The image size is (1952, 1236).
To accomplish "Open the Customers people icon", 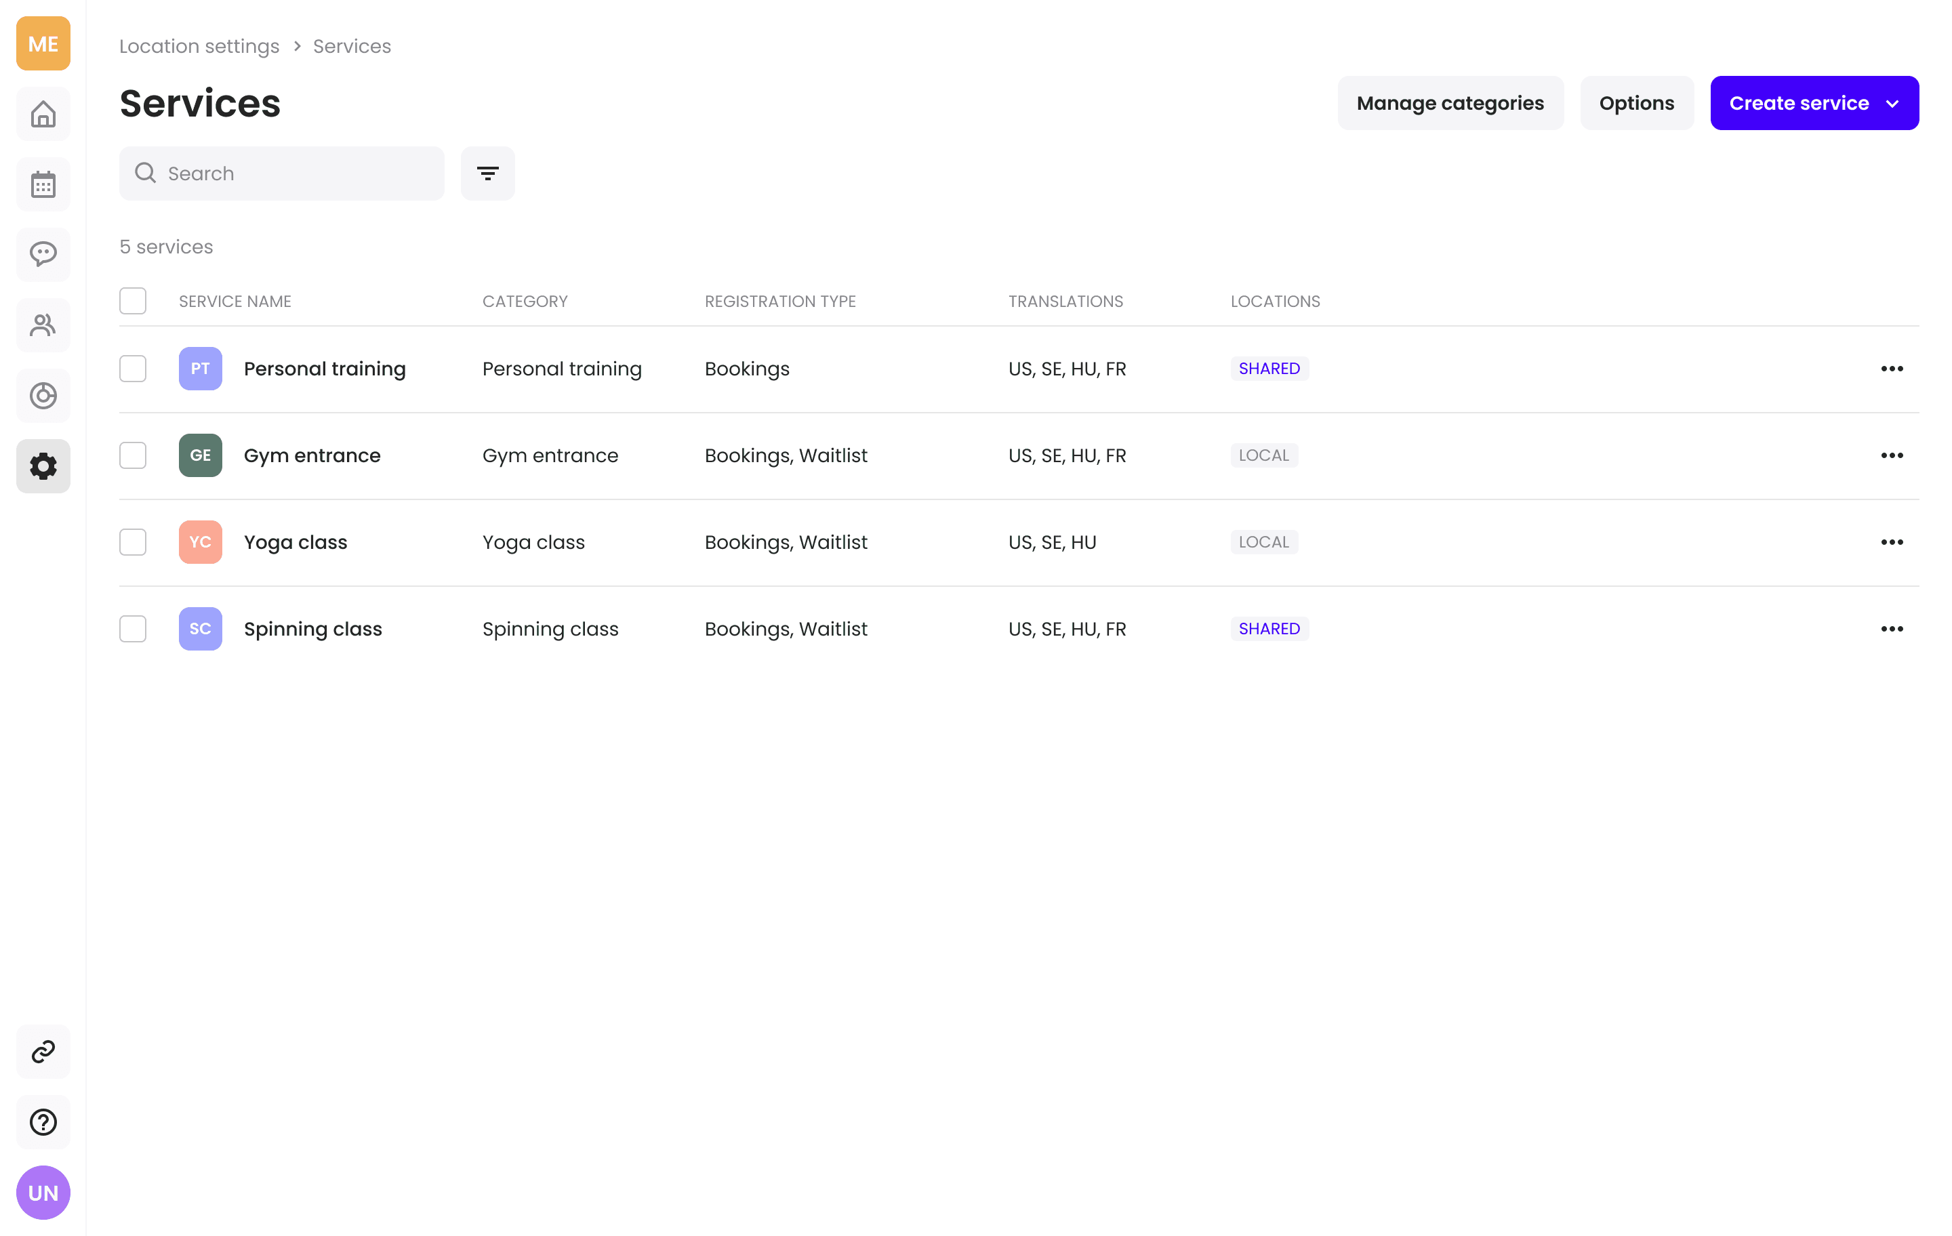I will click(x=43, y=325).
